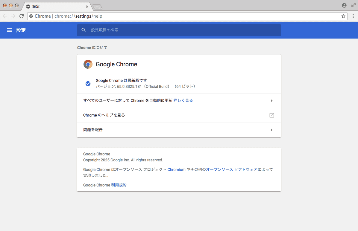The image size is (358, 231).
Task: Click the Google Chrome は最新版です text
Action: click(121, 80)
